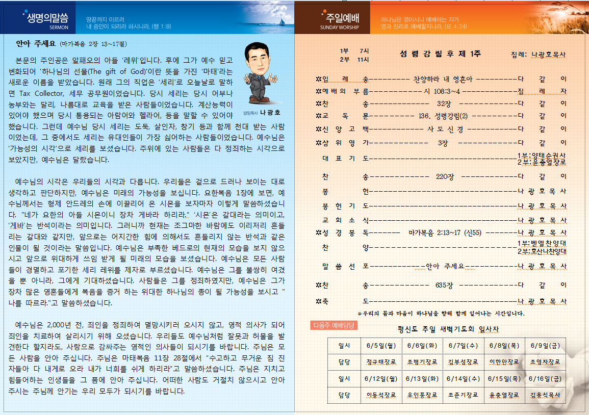
Task: Click 안아 주세요 in the 말씀선포 row
Action: (445, 266)
